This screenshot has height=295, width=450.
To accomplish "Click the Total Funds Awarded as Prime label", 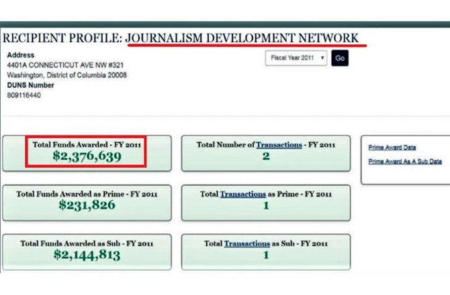I will pos(87,194).
